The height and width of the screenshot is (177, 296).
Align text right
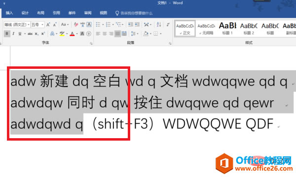click(x=111, y=33)
